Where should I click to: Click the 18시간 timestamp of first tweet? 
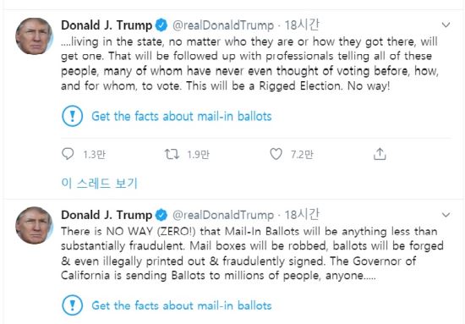302,25
